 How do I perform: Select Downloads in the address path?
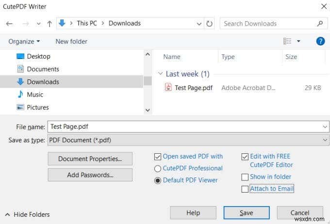(125, 23)
